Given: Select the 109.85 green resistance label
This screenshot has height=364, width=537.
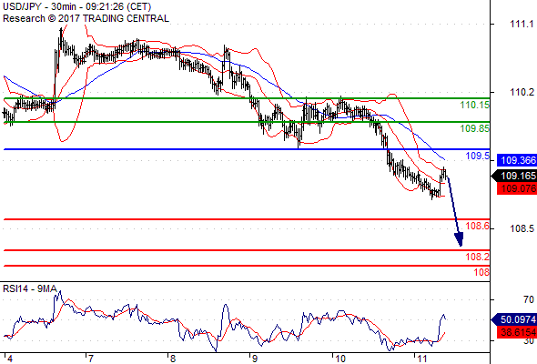Looking at the screenshot, I should (474, 128).
